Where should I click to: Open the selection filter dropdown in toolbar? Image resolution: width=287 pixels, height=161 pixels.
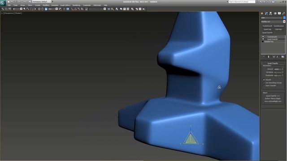point(17,9)
